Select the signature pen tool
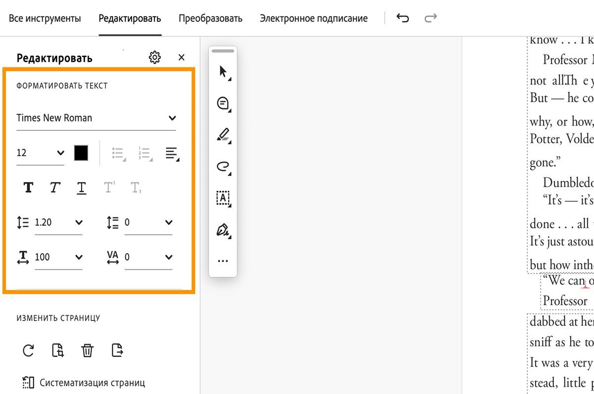This screenshot has height=394, width=594. 223,230
